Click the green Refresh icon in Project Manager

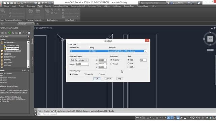(9, 33)
